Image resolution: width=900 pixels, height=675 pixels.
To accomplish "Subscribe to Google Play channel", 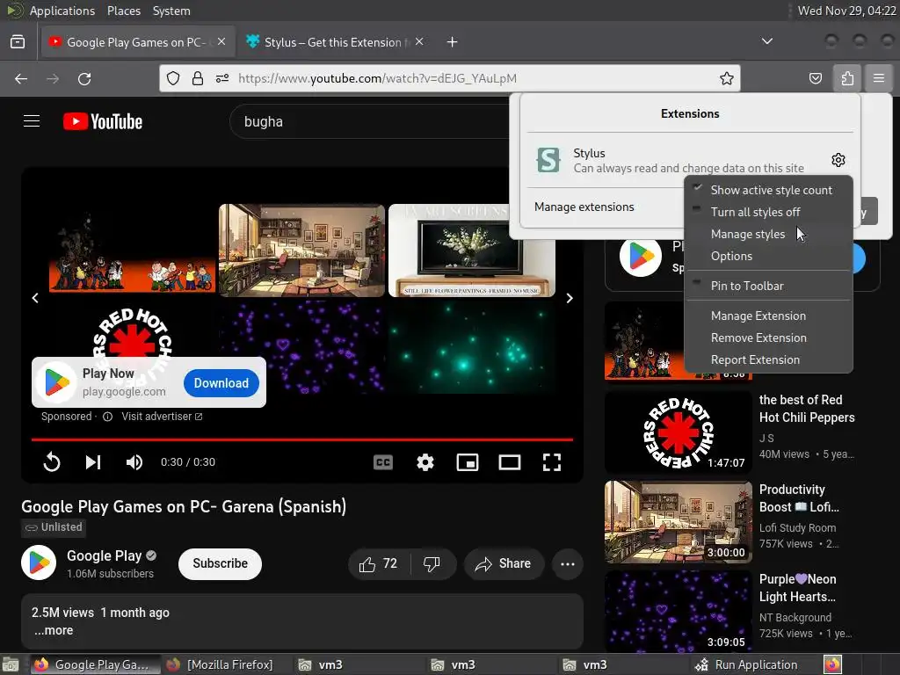I will 220,564.
